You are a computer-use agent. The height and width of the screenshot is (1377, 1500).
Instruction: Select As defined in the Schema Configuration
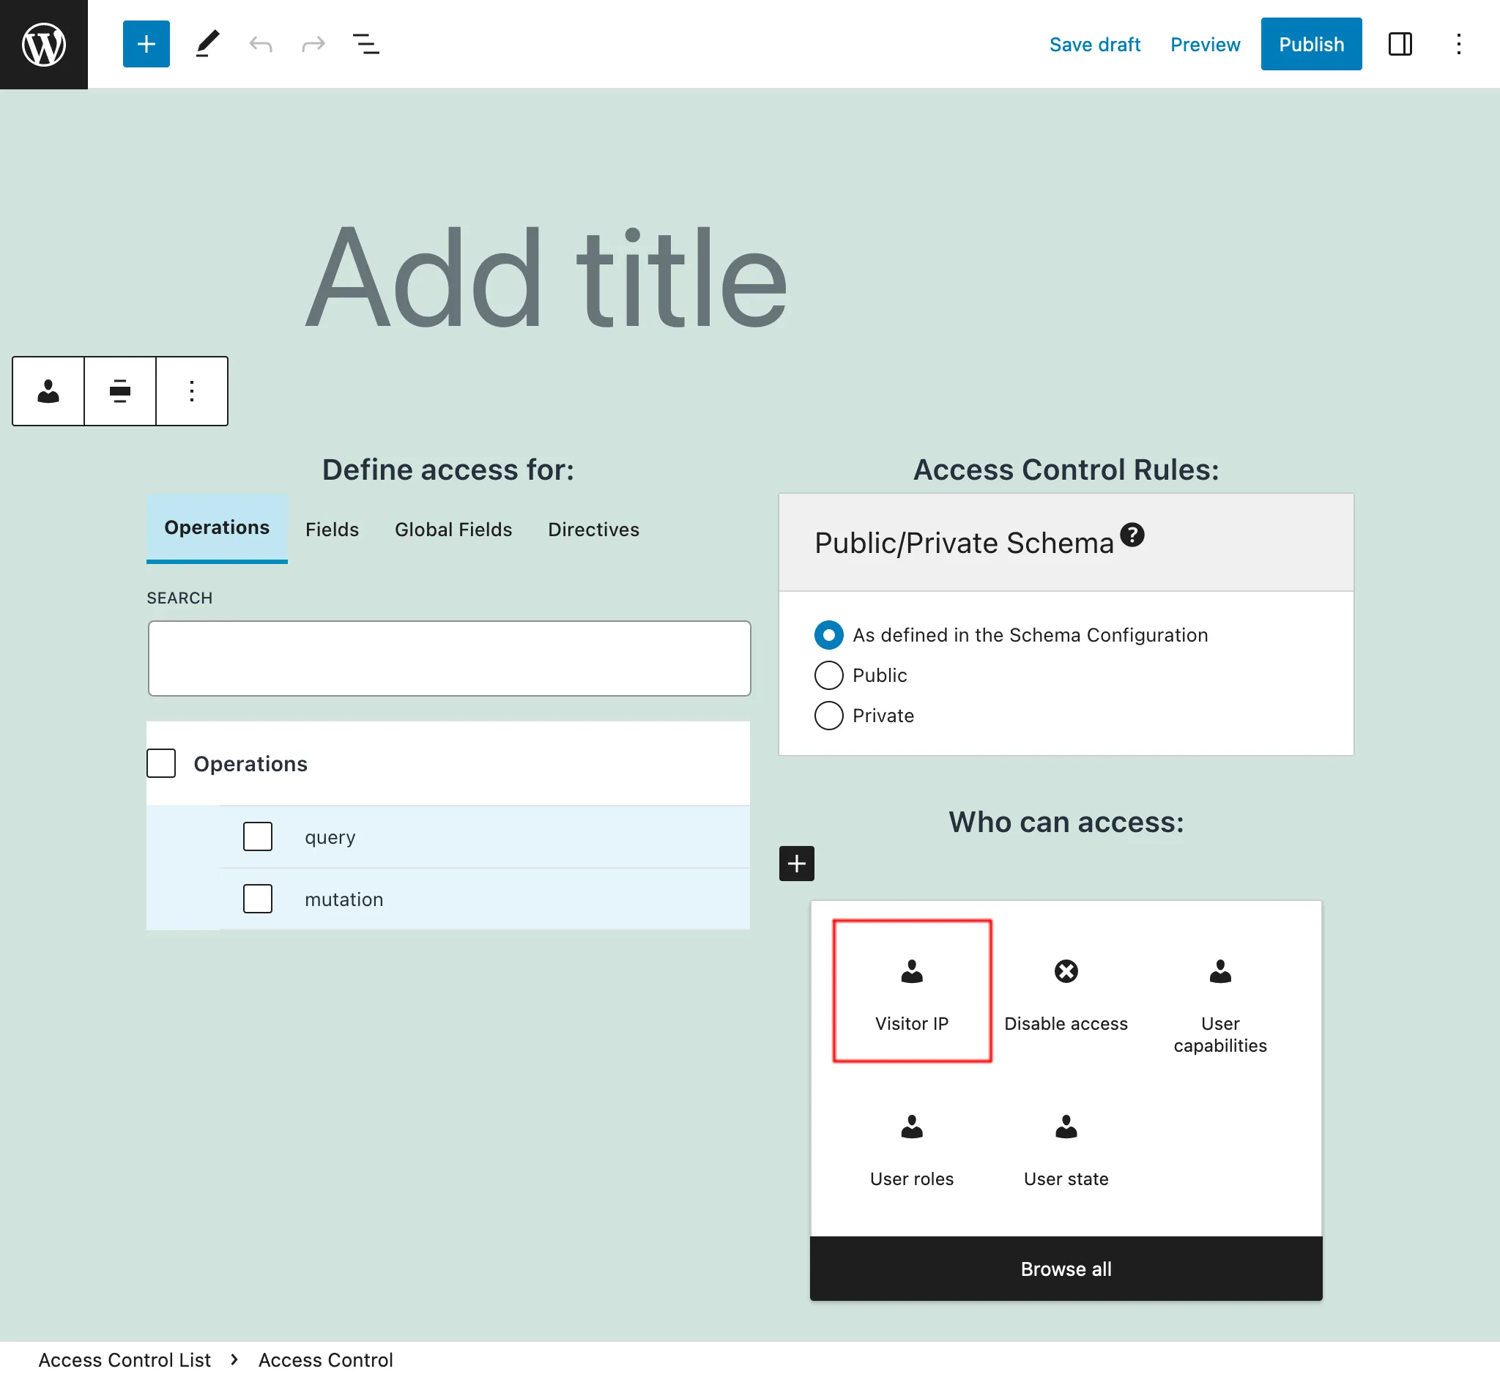click(828, 635)
